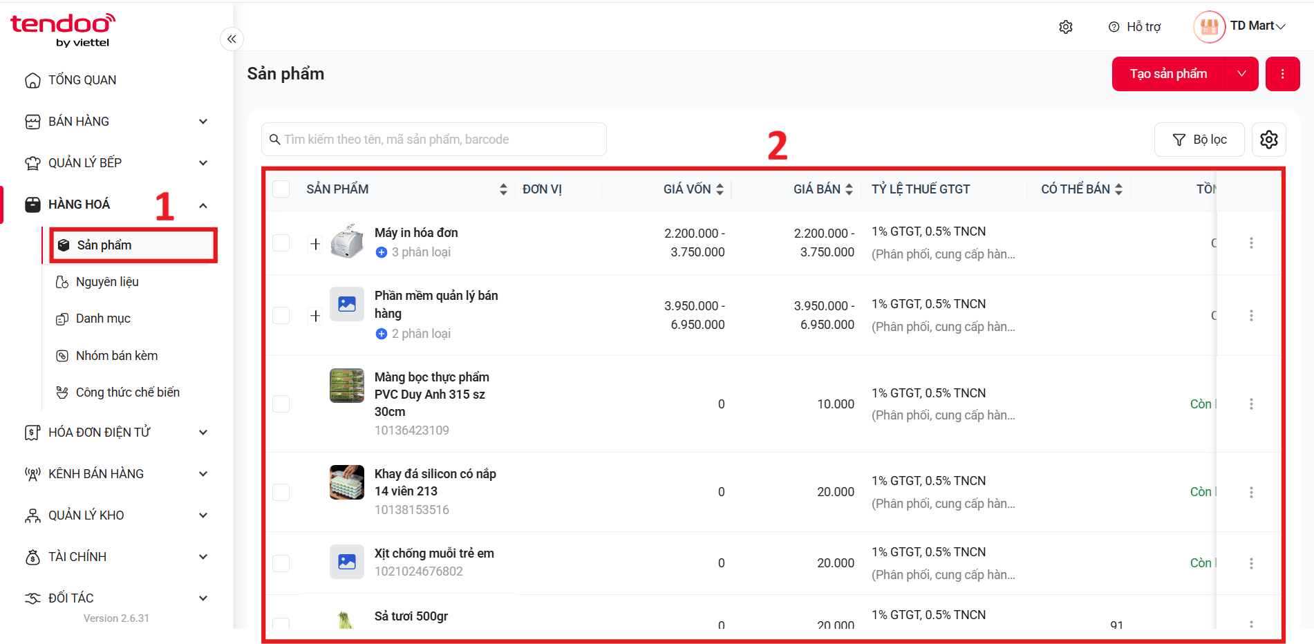Image resolution: width=1314 pixels, height=644 pixels.
Task: Sort the table by GIÁ BÁN column
Action: 823,189
